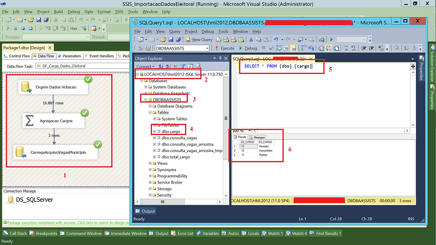Click New Query button in SSMS
Screen dimensions: 436x245
pyautogui.click(x=199, y=40)
